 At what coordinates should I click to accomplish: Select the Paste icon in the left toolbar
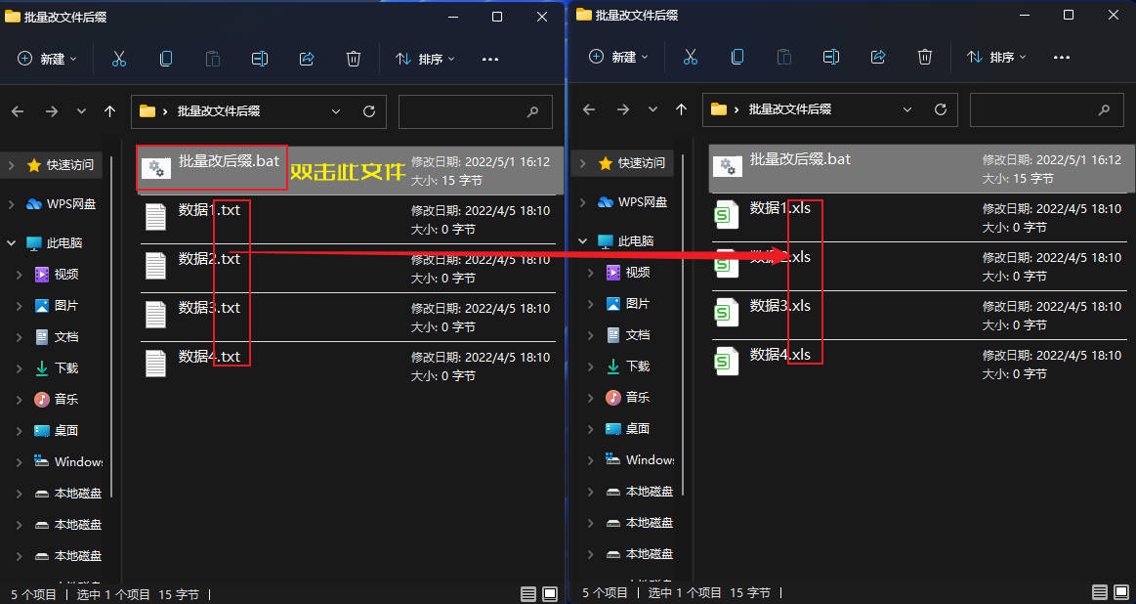(213, 58)
